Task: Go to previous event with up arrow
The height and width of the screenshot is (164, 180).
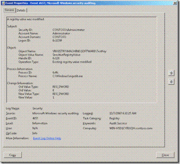Action: click(171, 73)
